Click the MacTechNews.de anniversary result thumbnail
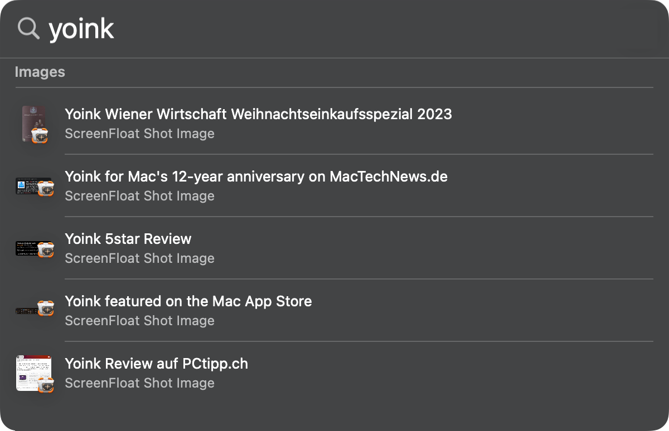 (x=35, y=187)
